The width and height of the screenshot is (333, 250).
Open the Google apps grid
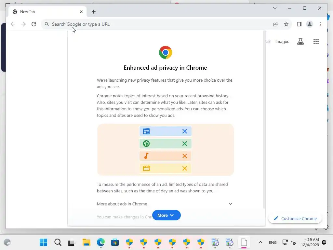click(316, 42)
